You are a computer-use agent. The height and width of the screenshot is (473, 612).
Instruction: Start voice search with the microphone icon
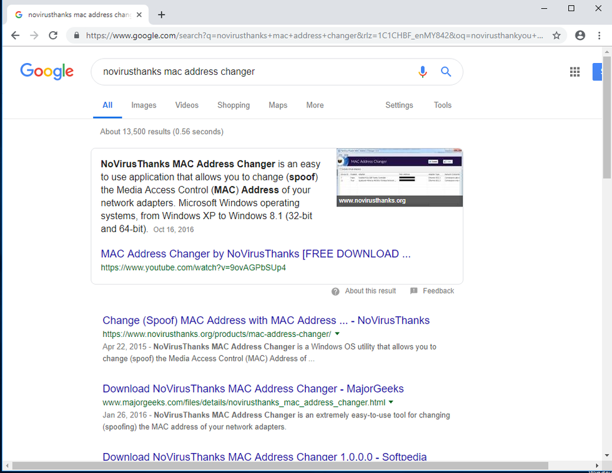[x=422, y=72]
